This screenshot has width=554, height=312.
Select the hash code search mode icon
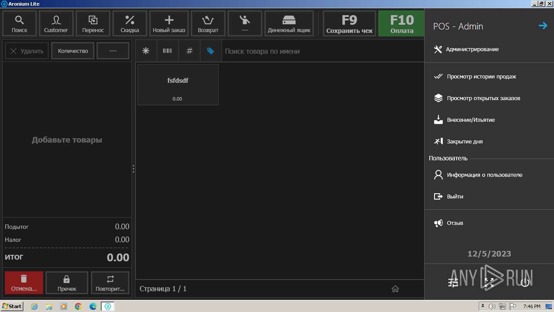(189, 51)
